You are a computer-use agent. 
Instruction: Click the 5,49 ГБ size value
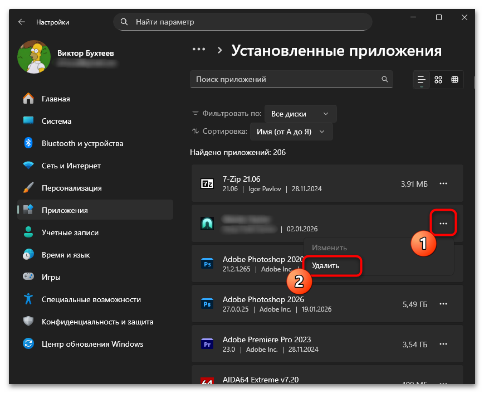tap(415, 304)
